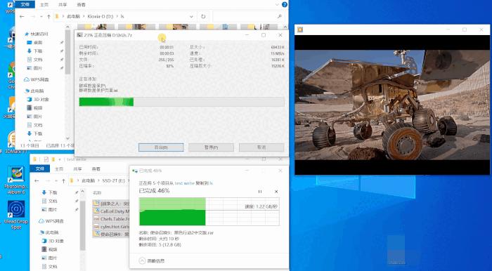Open Ulead Drop Spot desktop shortcut

click(16, 215)
